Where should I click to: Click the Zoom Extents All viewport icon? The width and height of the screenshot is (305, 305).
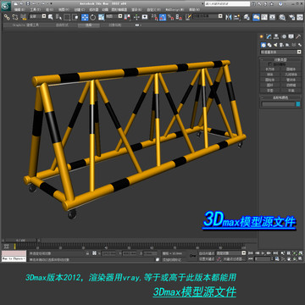[x=300, y=253]
